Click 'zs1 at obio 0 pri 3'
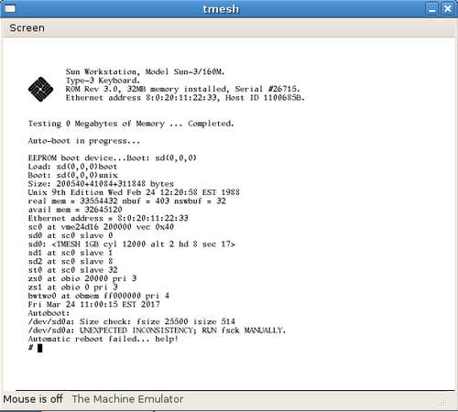 [x=72, y=287]
